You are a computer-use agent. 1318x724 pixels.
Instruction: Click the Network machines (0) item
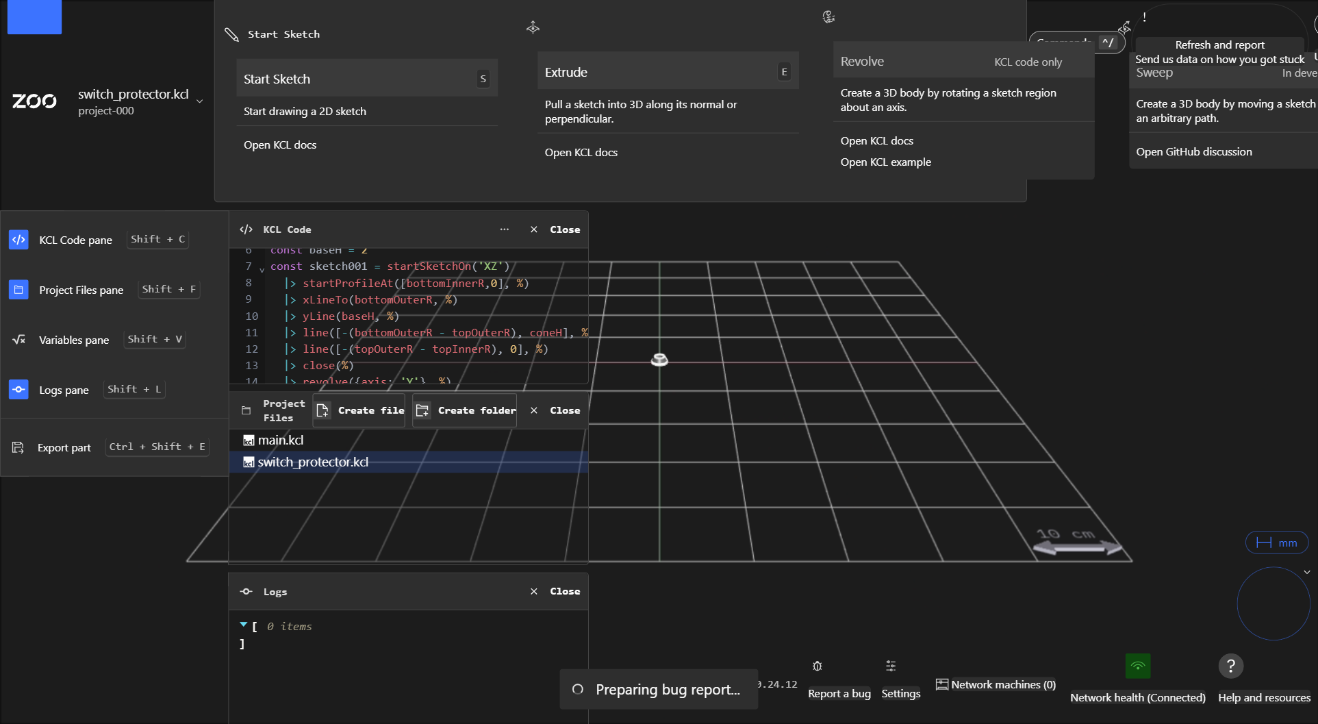(x=996, y=684)
